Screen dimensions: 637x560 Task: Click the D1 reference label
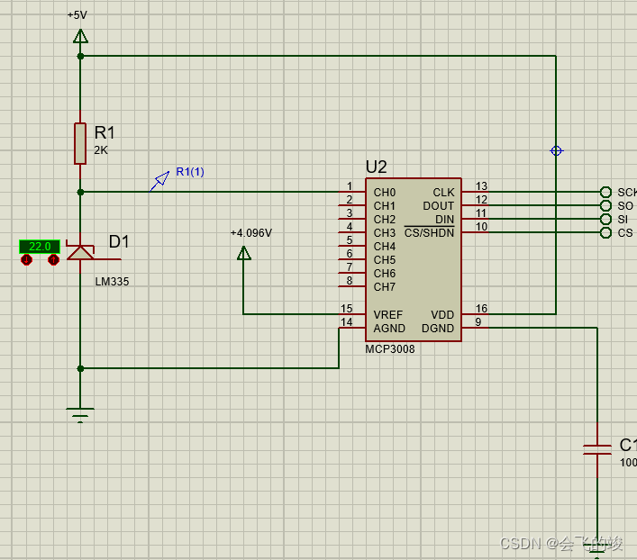(119, 242)
